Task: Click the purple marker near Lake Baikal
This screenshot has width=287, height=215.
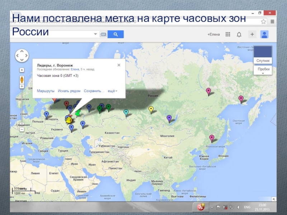Action: tap(169, 119)
